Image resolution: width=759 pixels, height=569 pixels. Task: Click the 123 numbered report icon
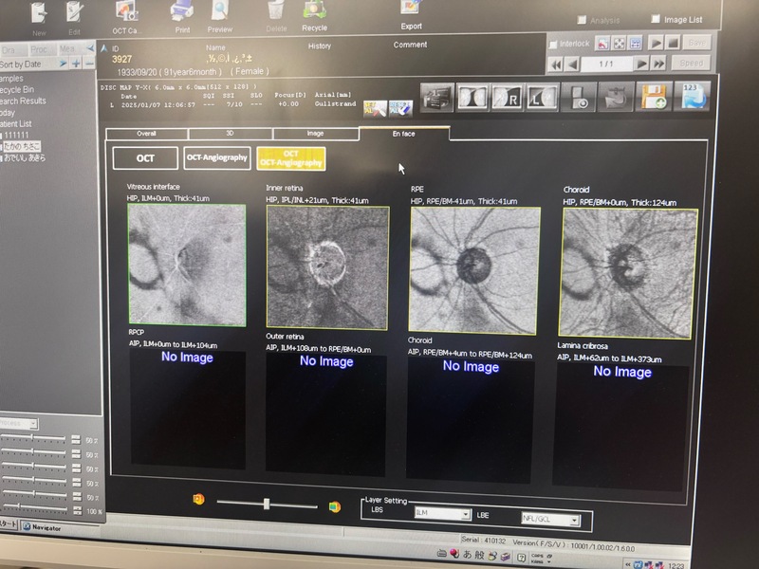[691, 98]
